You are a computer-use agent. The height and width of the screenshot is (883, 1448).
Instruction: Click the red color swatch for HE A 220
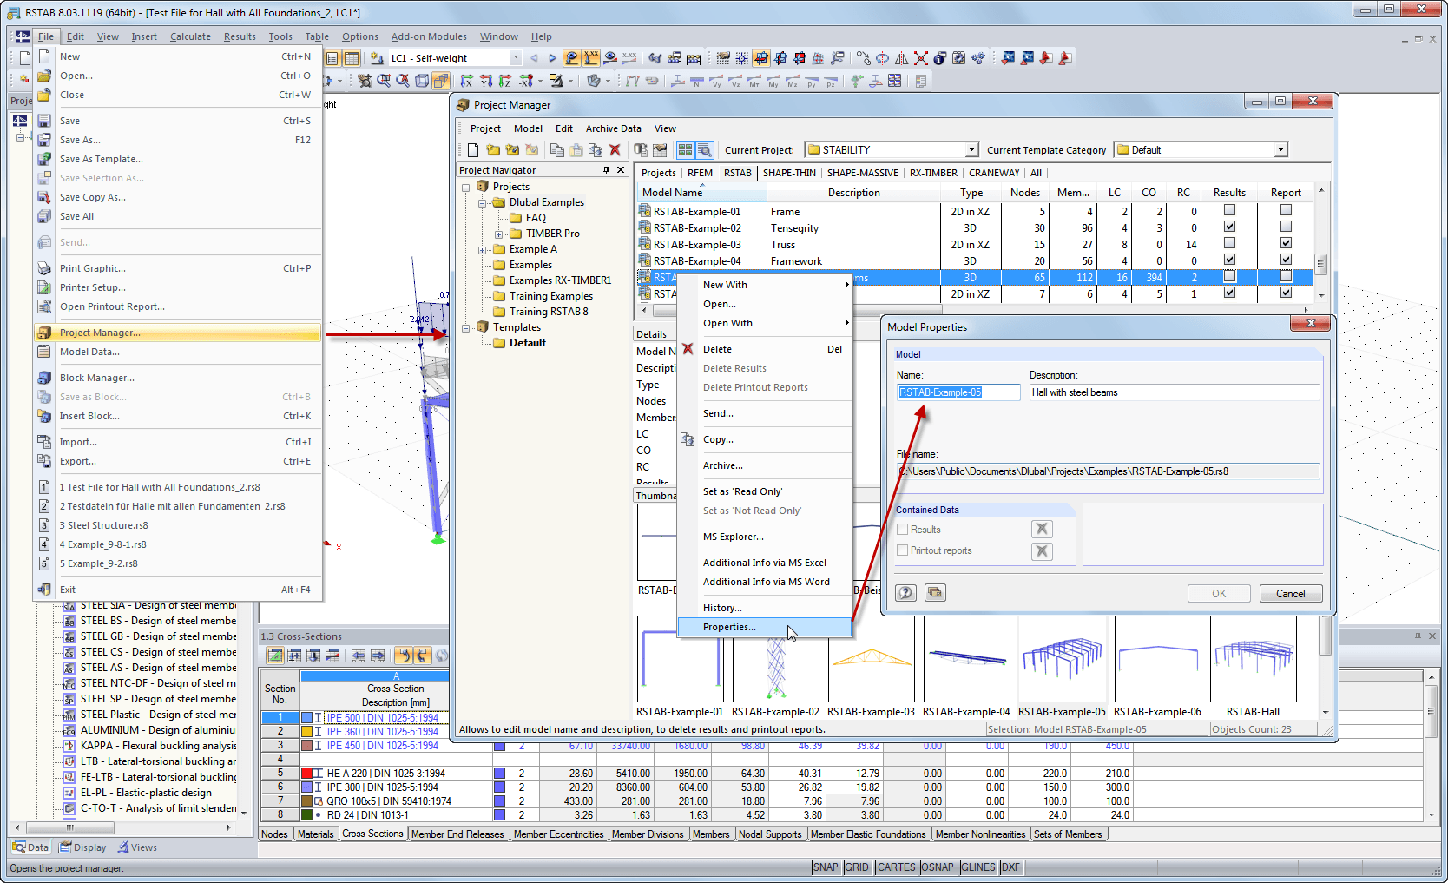306,773
